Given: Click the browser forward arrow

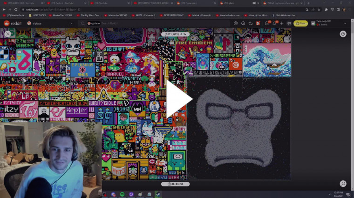Looking at the screenshot, I should [10, 10].
